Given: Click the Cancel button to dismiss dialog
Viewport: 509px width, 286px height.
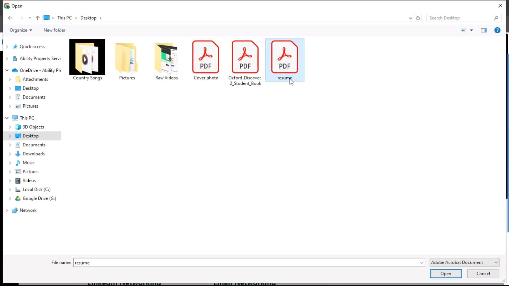Looking at the screenshot, I should point(483,274).
